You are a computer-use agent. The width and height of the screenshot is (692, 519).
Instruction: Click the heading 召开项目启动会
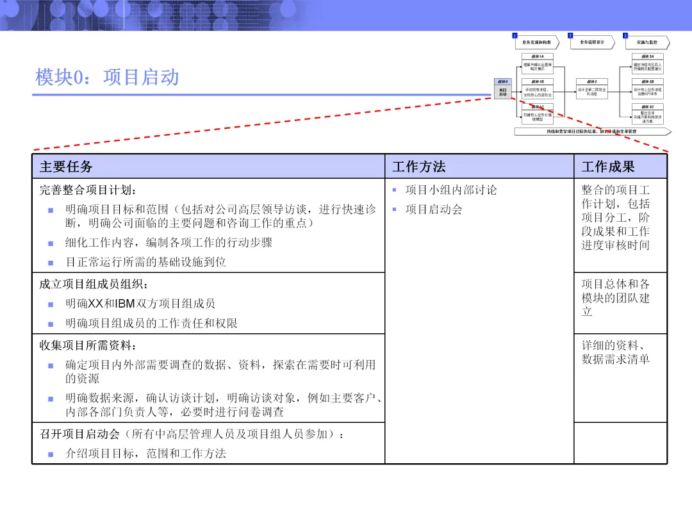[x=79, y=434]
